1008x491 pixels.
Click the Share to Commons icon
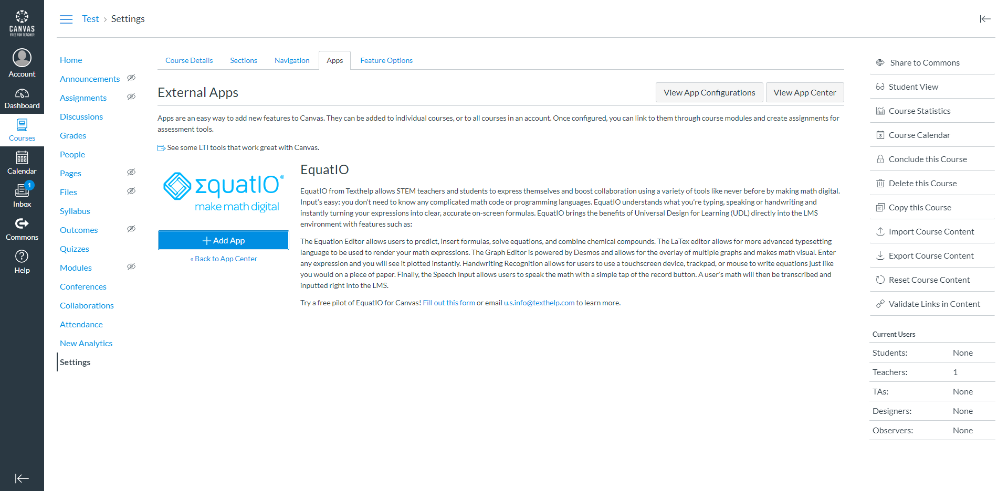coord(880,63)
